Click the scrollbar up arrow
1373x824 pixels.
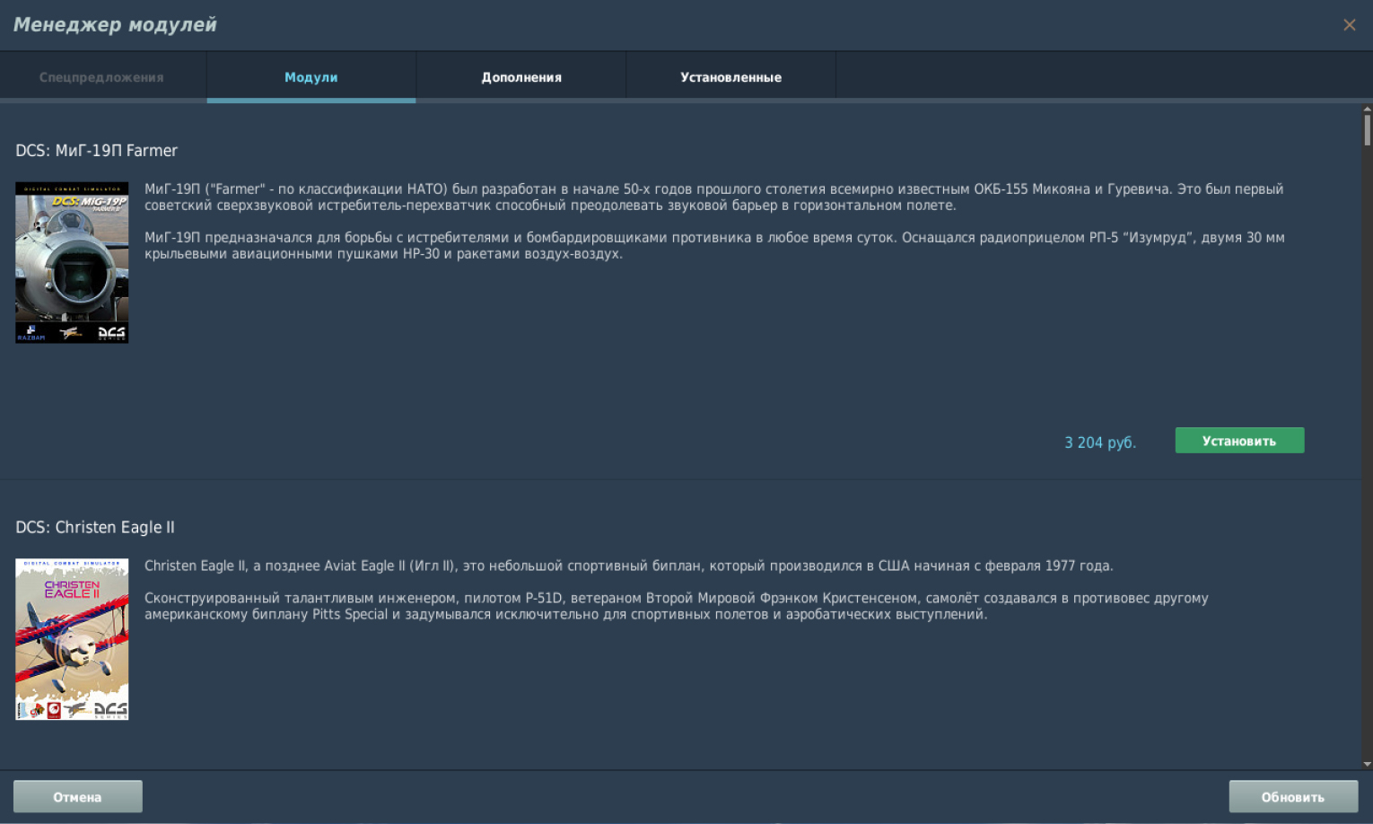coord(1367,110)
